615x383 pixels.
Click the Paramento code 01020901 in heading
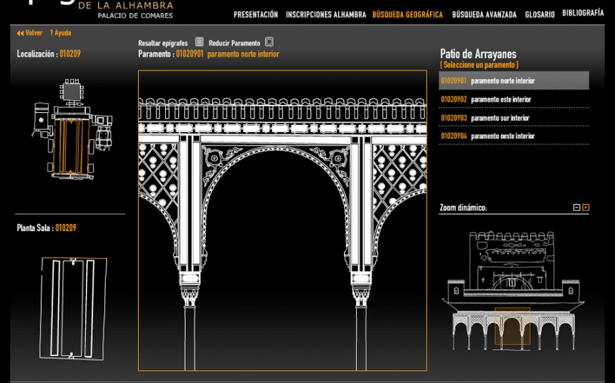tap(189, 54)
